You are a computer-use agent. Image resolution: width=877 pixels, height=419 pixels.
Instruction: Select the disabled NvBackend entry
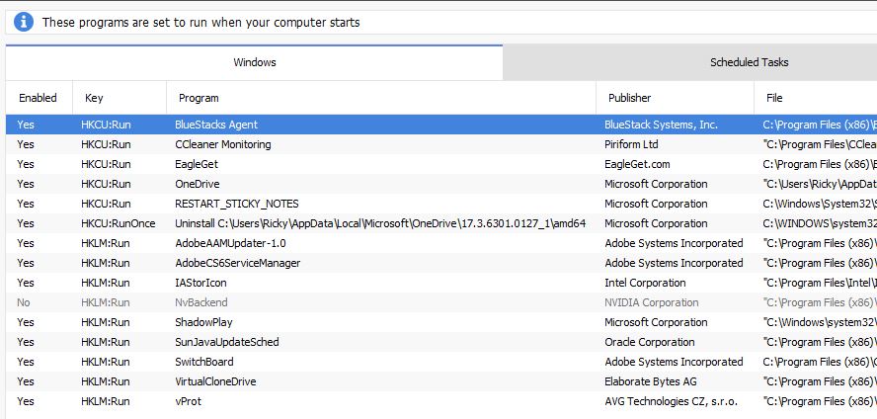pyautogui.click(x=201, y=302)
